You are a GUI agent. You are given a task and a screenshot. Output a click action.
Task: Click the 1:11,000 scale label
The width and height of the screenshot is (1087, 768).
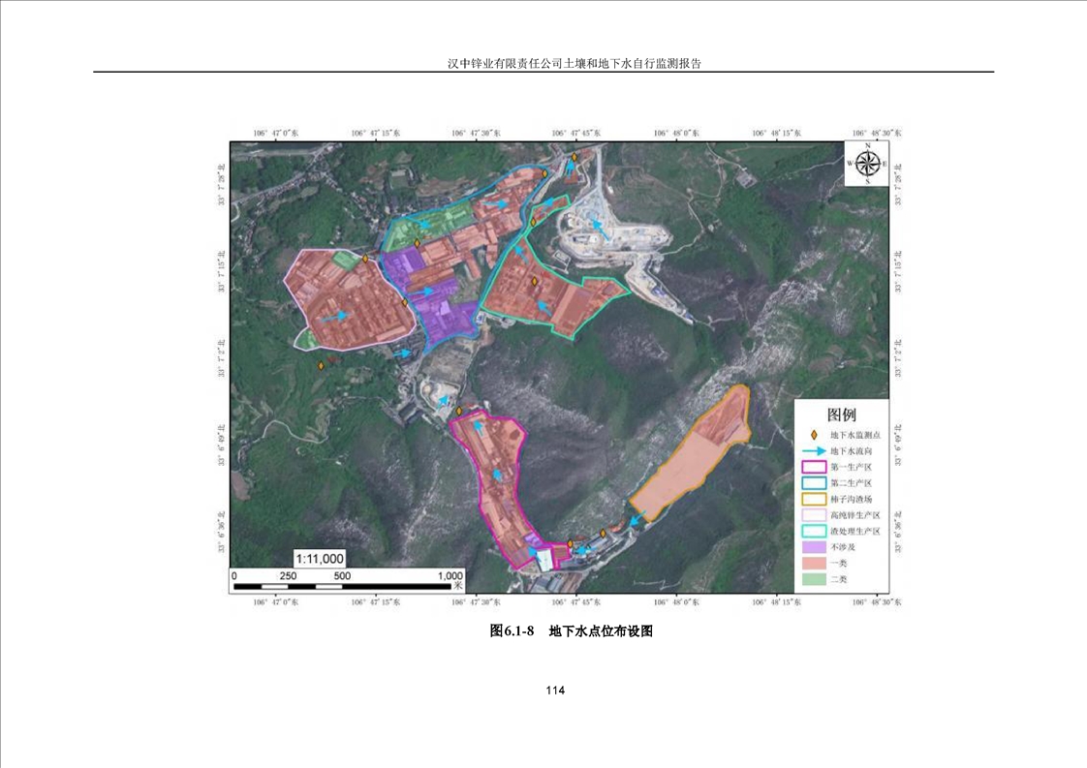tap(320, 559)
